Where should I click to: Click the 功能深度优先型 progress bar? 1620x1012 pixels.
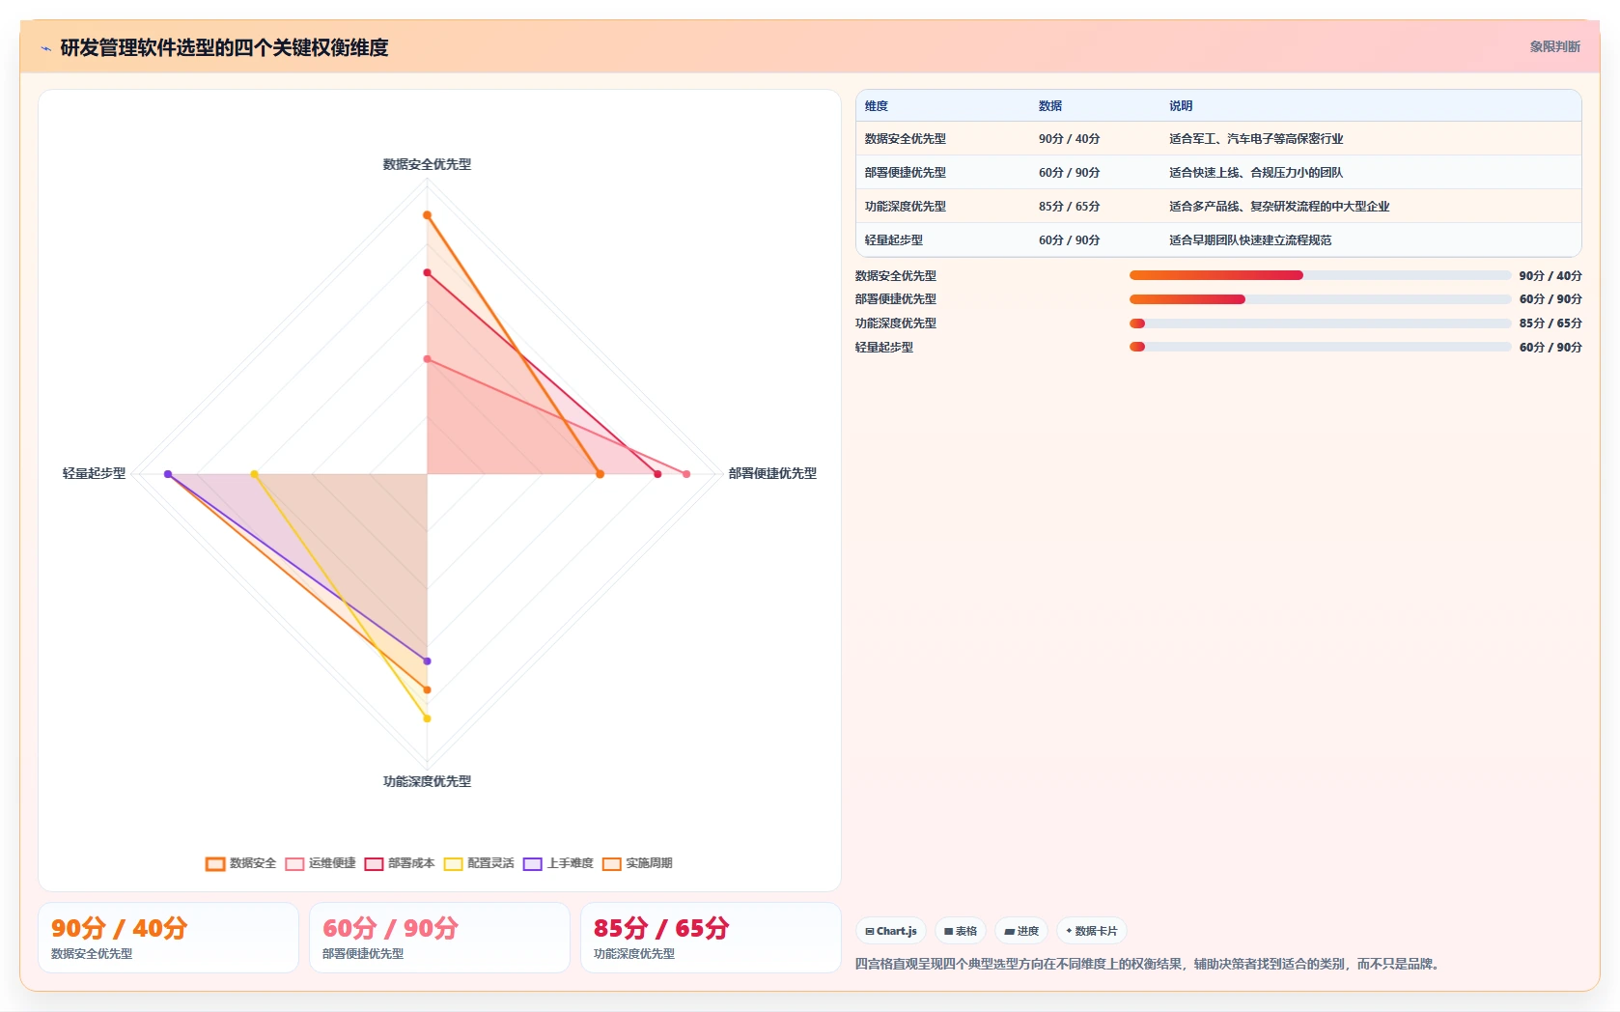coord(1320,323)
